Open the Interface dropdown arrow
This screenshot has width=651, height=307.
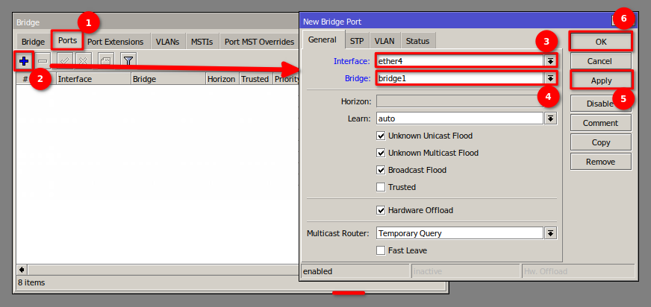click(551, 60)
